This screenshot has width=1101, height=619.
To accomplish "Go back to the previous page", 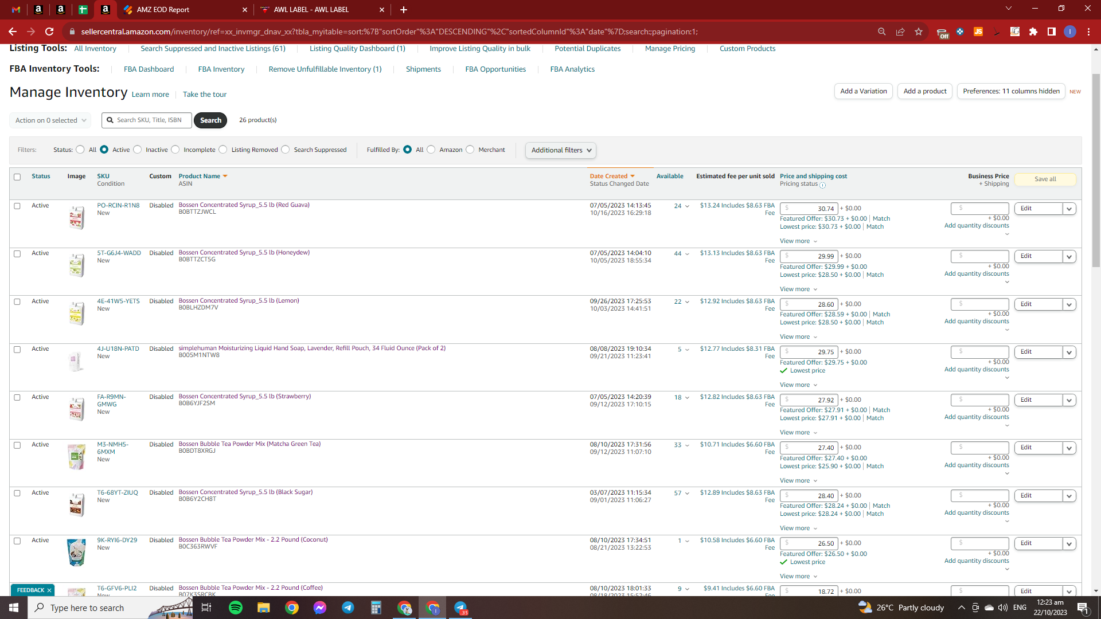I will pos(13,32).
